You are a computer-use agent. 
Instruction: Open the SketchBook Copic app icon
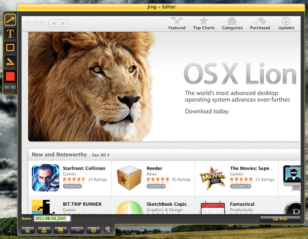click(x=129, y=207)
